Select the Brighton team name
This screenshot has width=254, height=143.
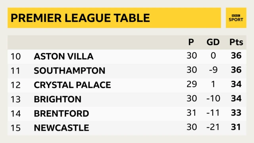coord(58,99)
